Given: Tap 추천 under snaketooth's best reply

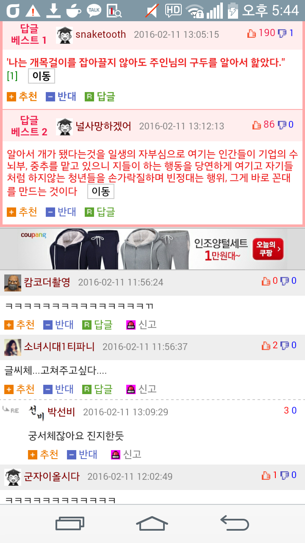Looking at the screenshot, I should pos(22,97).
